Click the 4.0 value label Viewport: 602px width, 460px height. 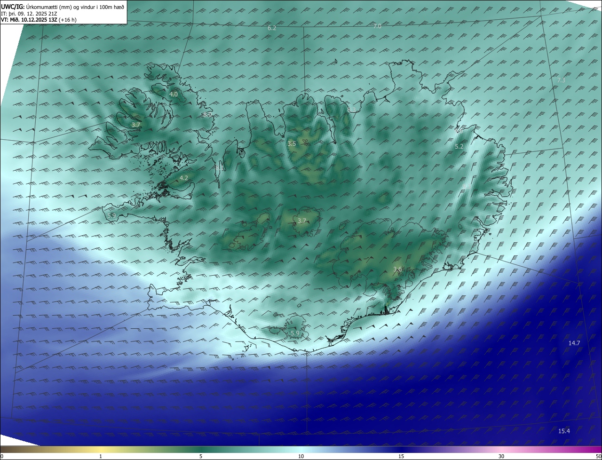coord(174,95)
